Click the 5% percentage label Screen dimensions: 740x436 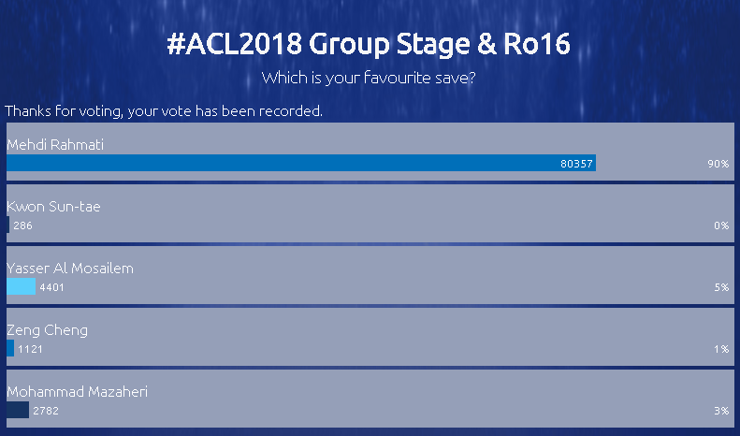[721, 287]
